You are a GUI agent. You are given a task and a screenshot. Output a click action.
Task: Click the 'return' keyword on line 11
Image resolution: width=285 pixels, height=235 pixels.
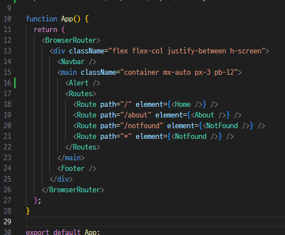(x=45, y=30)
